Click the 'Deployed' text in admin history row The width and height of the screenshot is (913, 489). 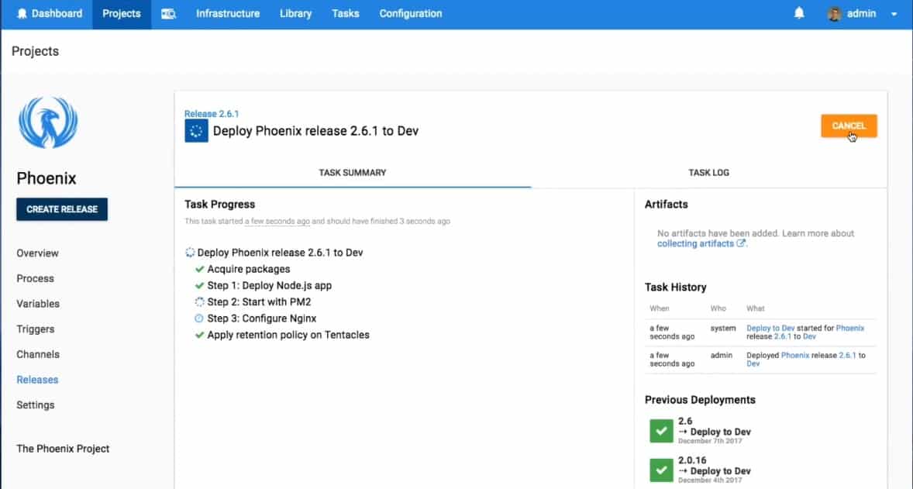[762, 355]
